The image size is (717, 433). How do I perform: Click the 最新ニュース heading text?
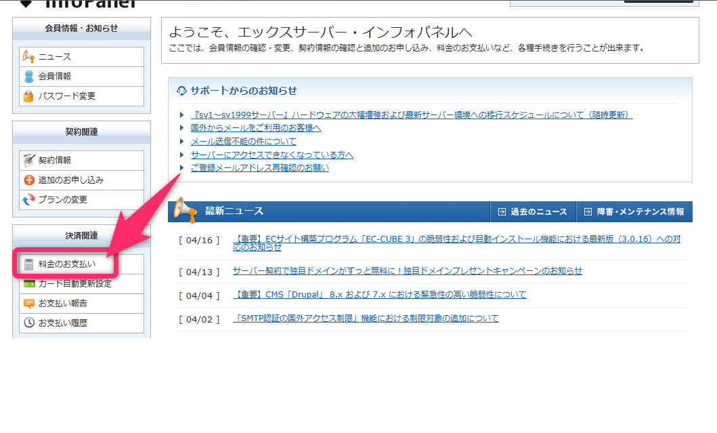tap(234, 211)
